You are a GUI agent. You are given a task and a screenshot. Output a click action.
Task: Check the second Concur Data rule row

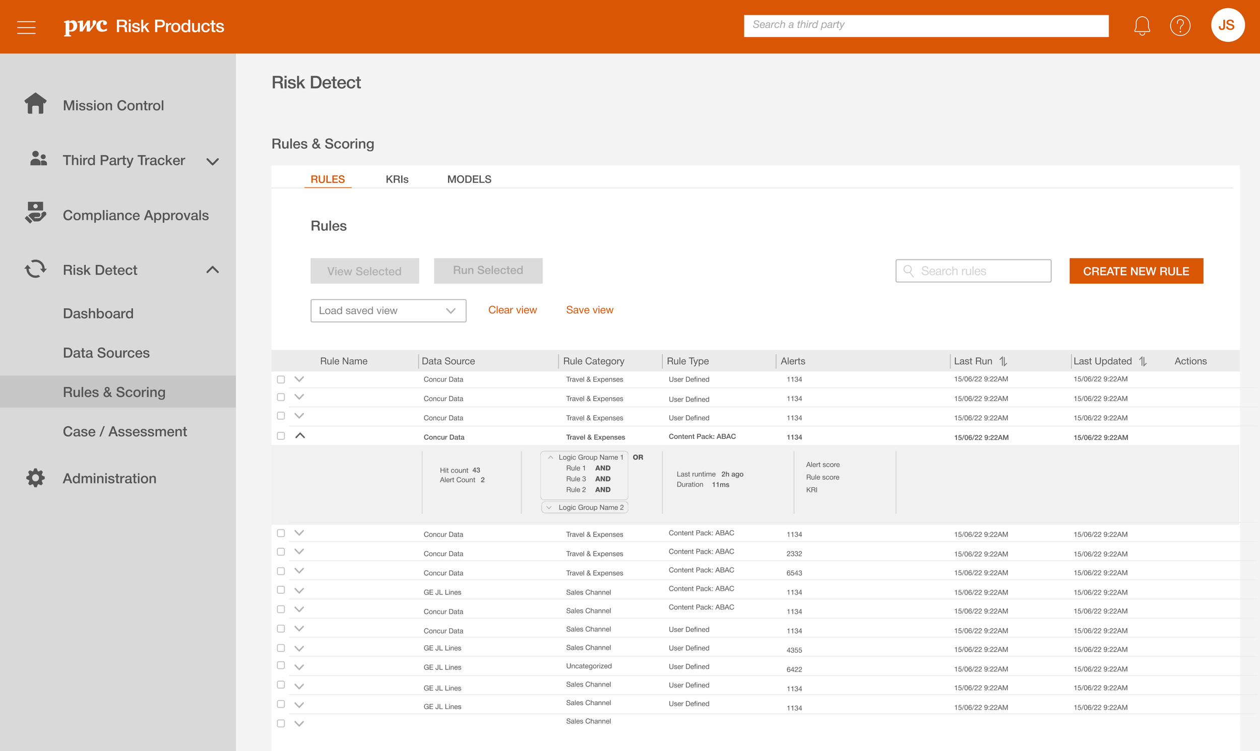pyautogui.click(x=281, y=397)
